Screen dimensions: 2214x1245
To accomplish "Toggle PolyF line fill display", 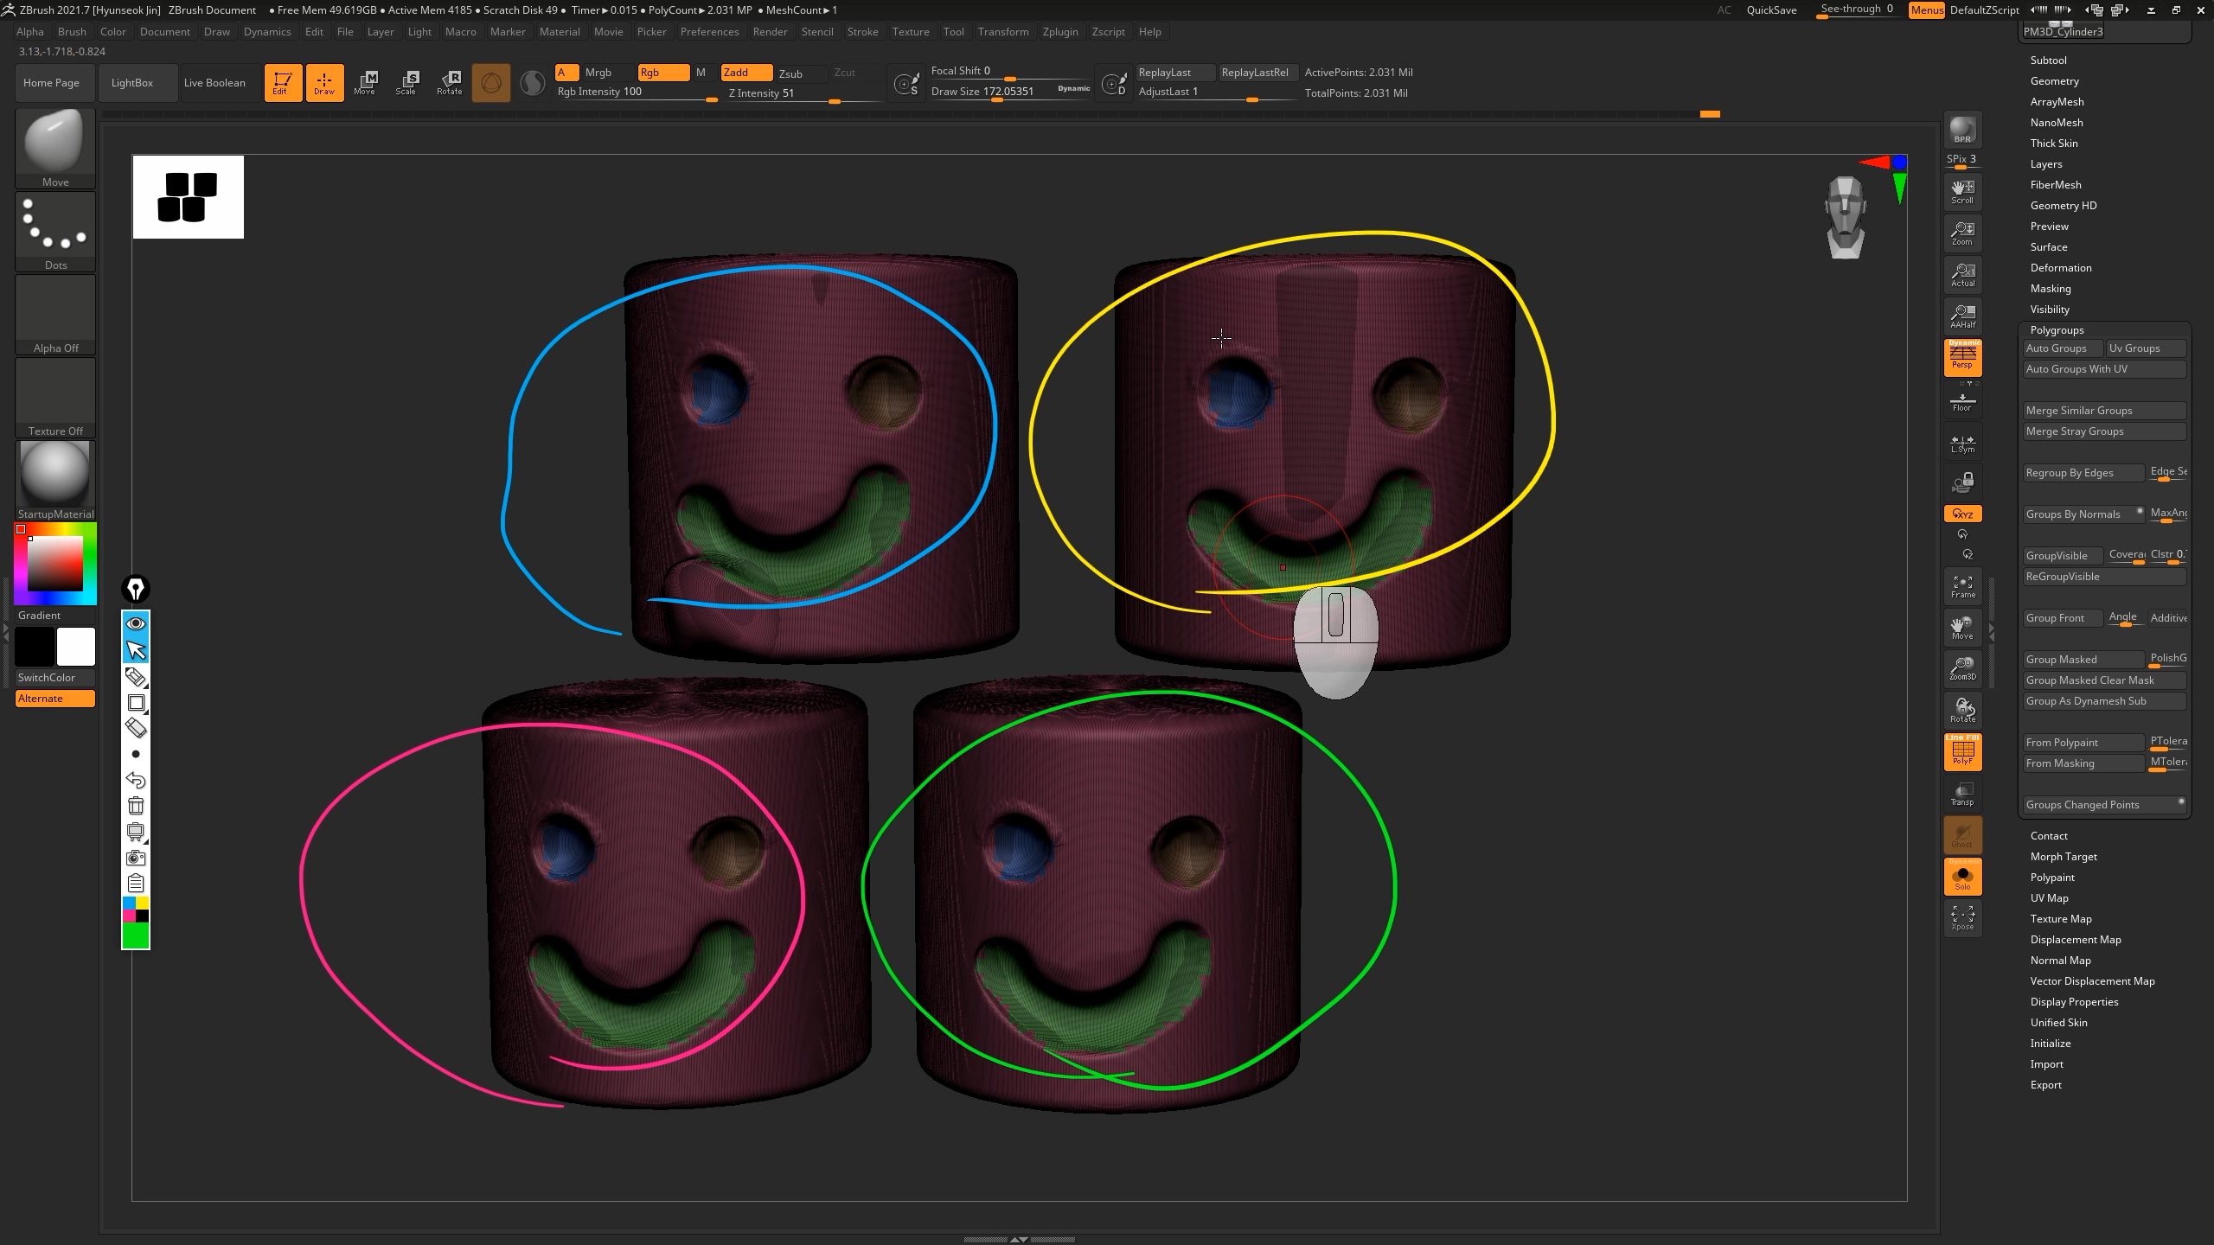I will click(x=1962, y=752).
